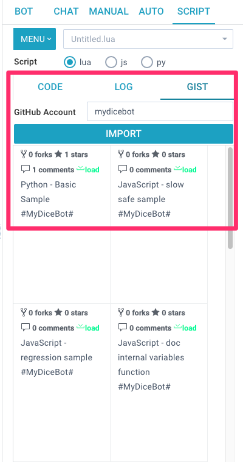Select the js script radio button
Screen dimensions: 243x462
[x=111, y=62]
